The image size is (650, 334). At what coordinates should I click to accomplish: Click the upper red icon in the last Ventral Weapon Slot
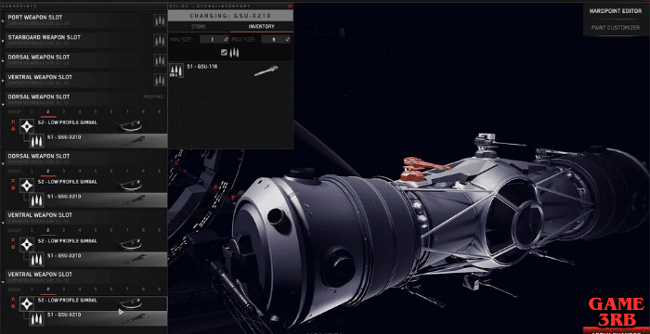tap(13, 299)
